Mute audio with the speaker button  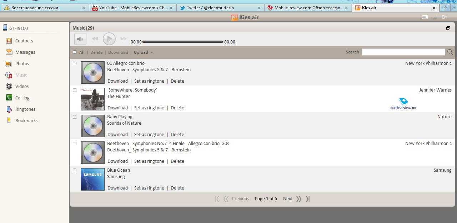pos(80,39)
